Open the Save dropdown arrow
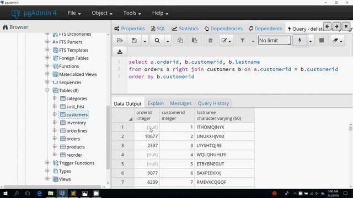Screen dimensions: 353x198 point(145,41)
